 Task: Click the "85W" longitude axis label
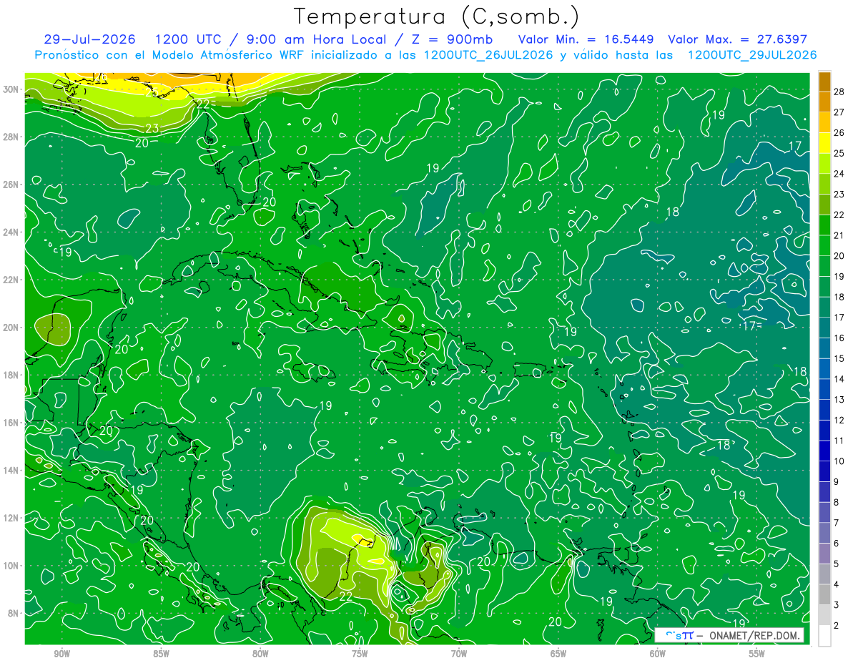click(x=162, y=654)
